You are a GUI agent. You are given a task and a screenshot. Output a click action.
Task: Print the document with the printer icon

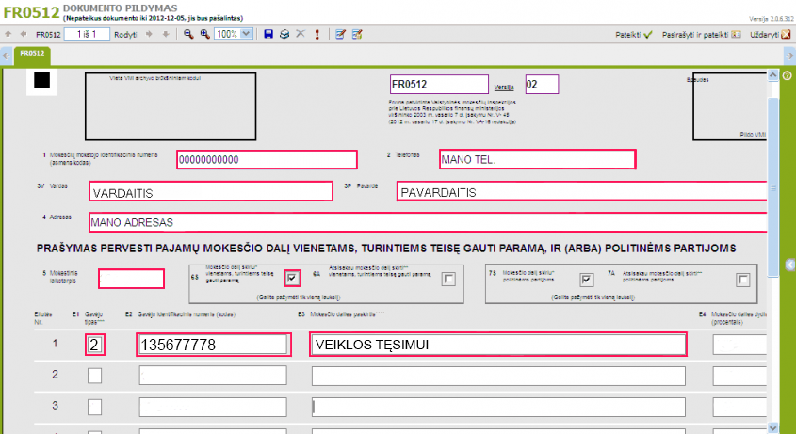(284, 34)
